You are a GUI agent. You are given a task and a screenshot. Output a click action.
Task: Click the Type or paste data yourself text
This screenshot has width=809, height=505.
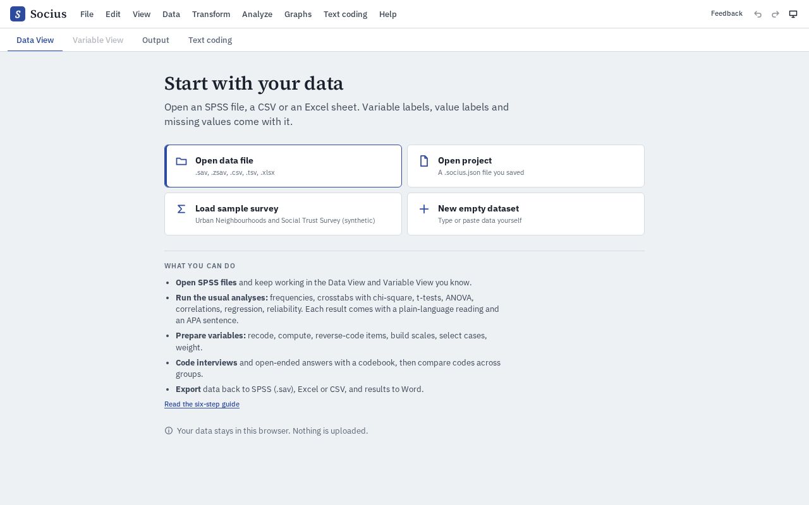click(x=480, y=220)
